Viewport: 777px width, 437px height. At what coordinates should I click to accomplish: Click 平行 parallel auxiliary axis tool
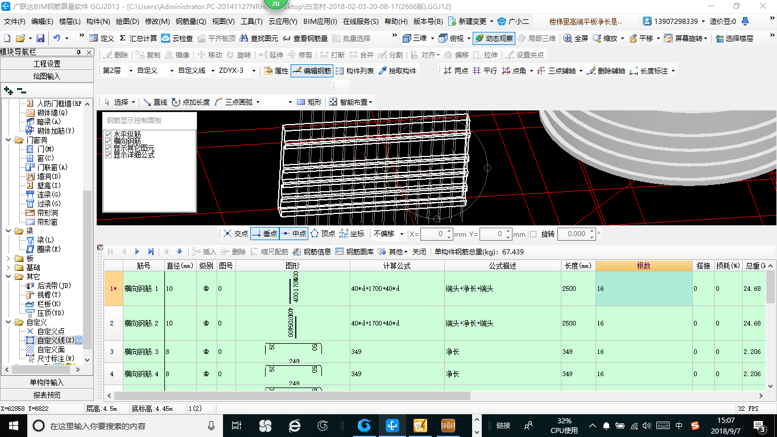pyautogui.click(x=485, y=71)
